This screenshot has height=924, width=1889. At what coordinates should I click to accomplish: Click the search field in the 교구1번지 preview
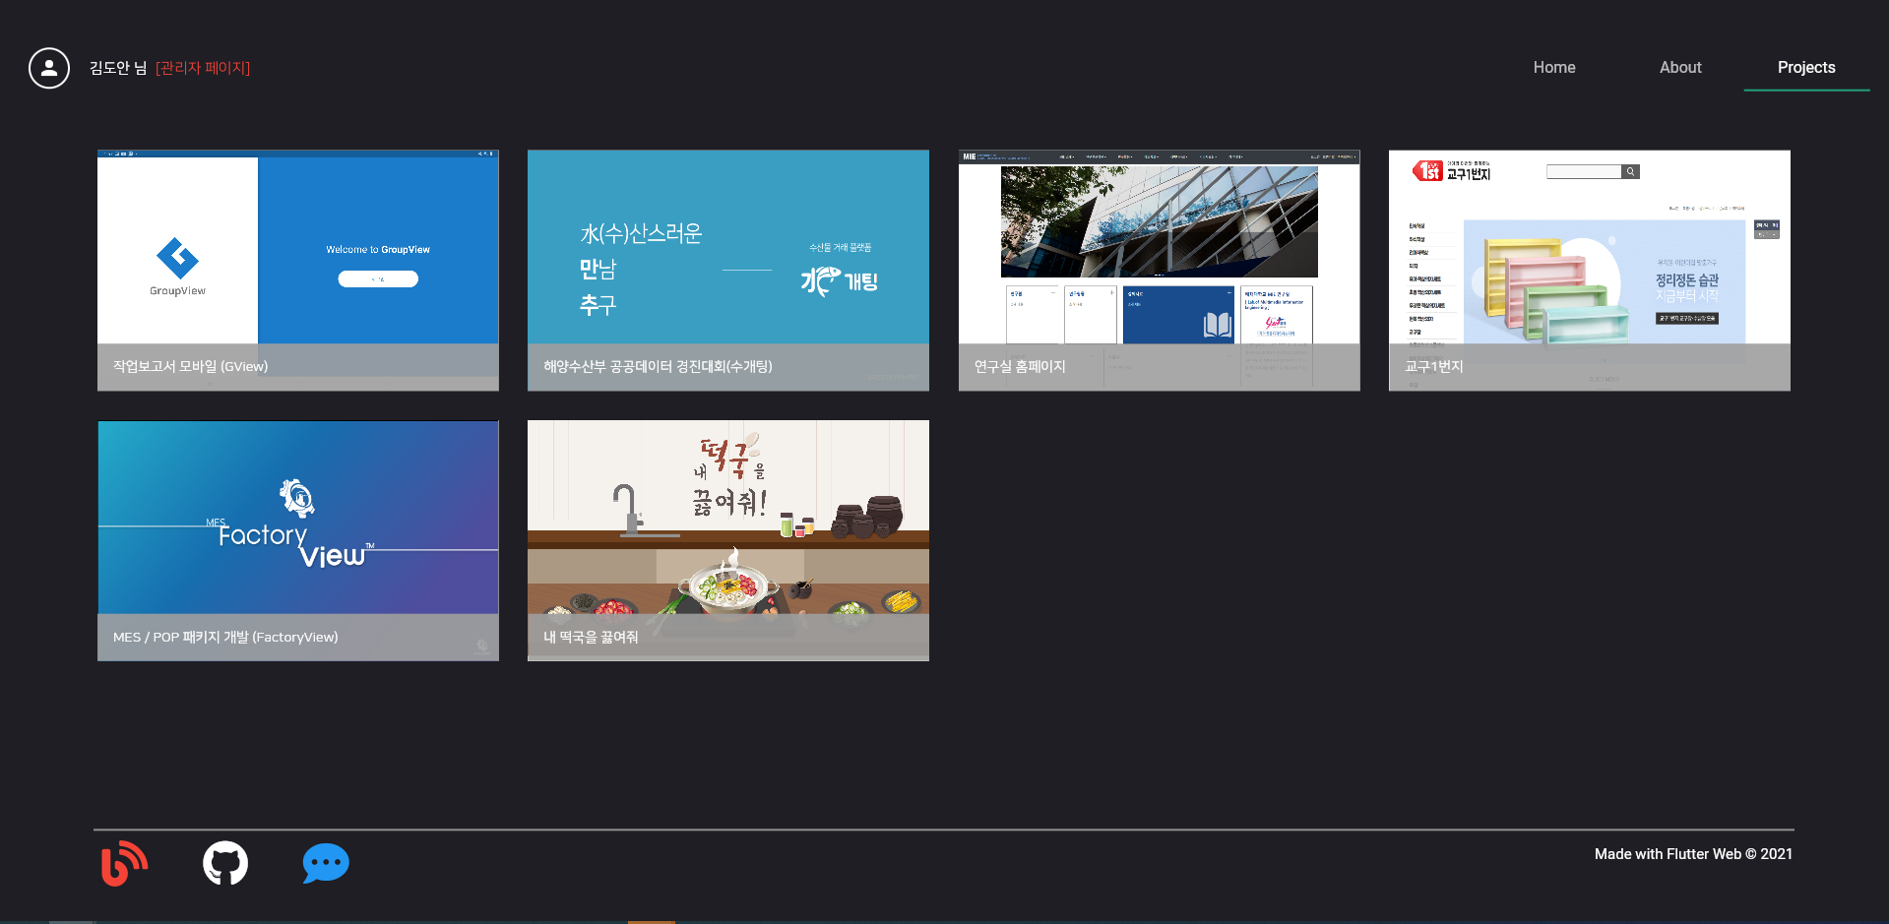1583,171
